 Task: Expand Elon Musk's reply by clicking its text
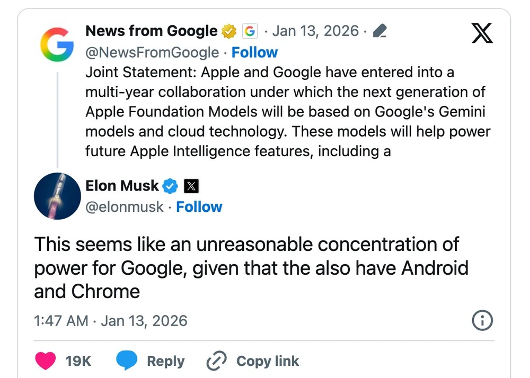tap(249, 267)
